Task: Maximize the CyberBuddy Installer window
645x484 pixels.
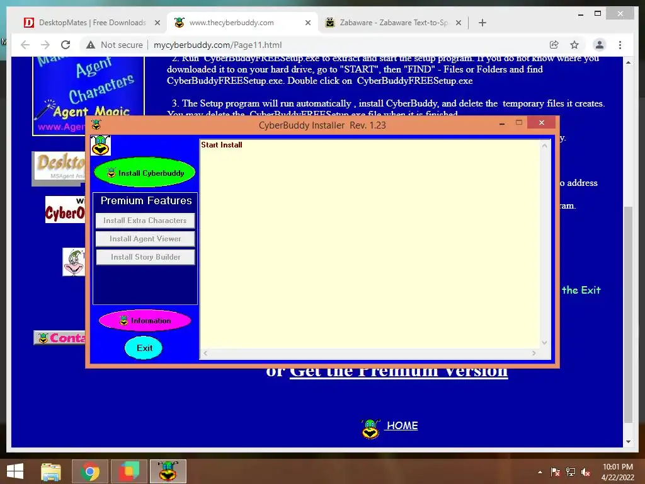Action: 519,123
